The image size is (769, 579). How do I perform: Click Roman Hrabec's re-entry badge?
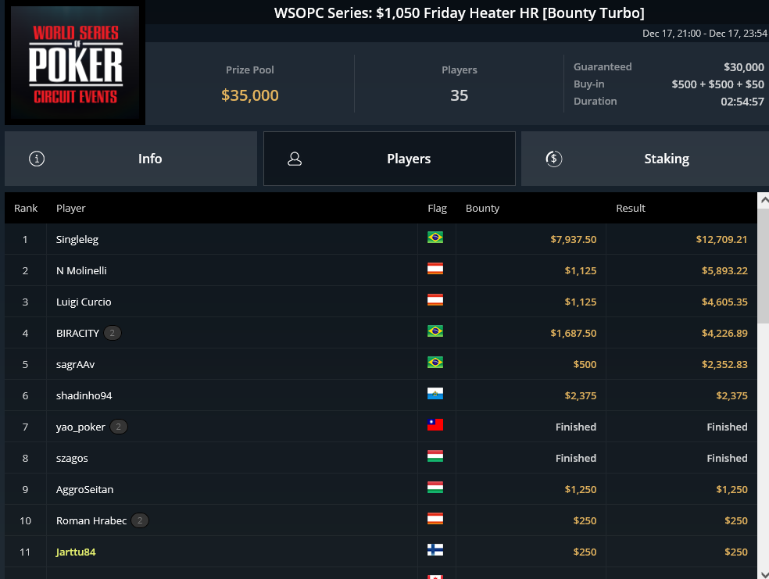[x=140, y=520]
